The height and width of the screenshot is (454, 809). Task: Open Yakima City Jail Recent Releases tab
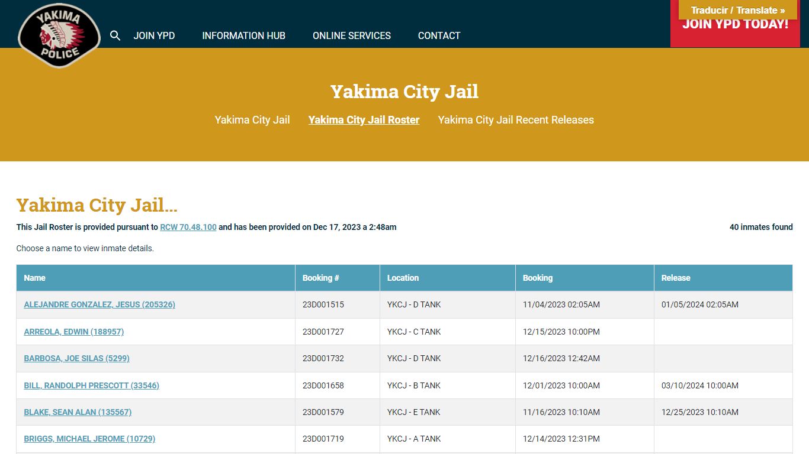[516, 120]
